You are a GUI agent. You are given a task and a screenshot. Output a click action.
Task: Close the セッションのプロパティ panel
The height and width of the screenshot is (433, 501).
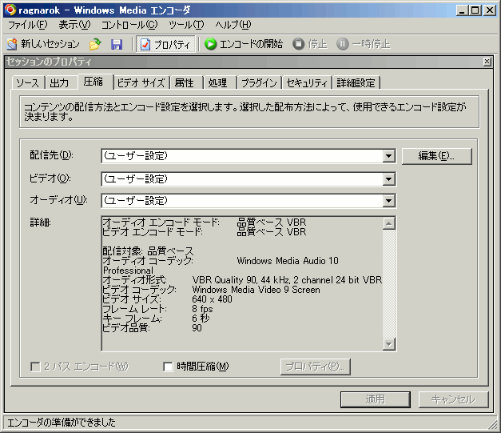[x=487, y=62]
